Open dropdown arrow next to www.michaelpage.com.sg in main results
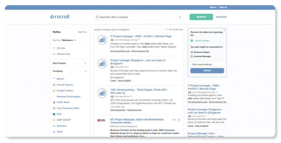This screenshot has height=143, width=281. point(139,40)
